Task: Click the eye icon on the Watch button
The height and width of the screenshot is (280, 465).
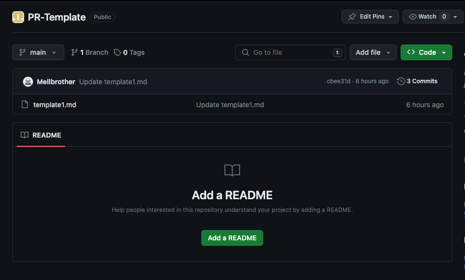Action: (x=412, y=17)
